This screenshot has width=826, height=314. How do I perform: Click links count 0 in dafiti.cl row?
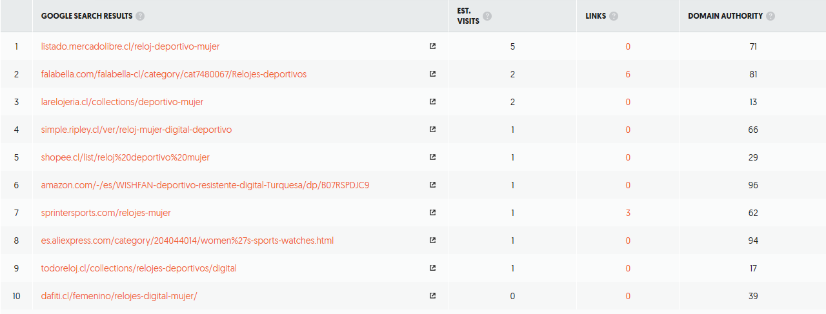pyautogui.click(x=628, y=296)
